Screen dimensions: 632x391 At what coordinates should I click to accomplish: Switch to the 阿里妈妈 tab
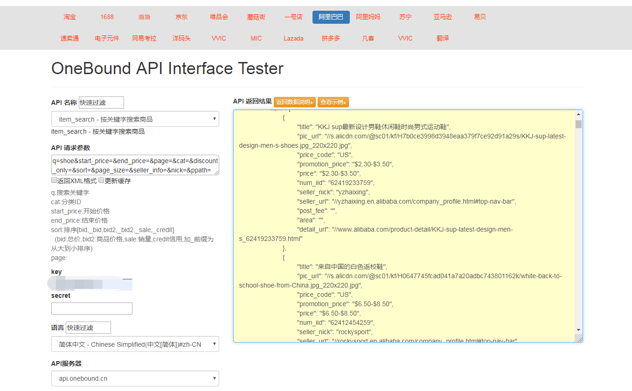coord(368,17)
